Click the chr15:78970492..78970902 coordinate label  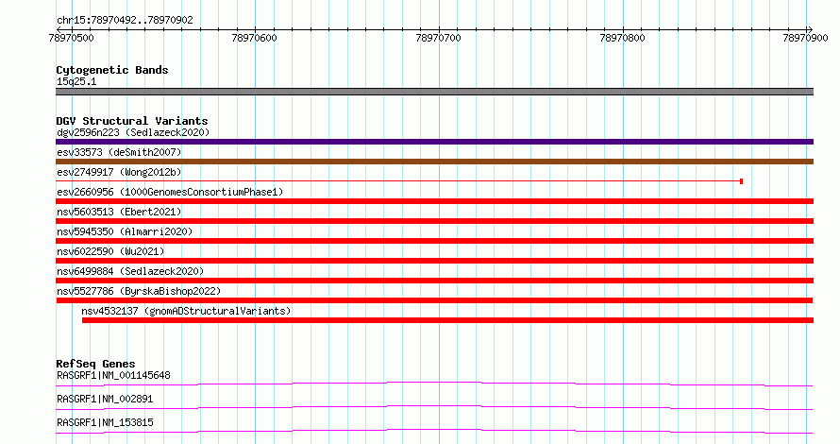point(125,21)
